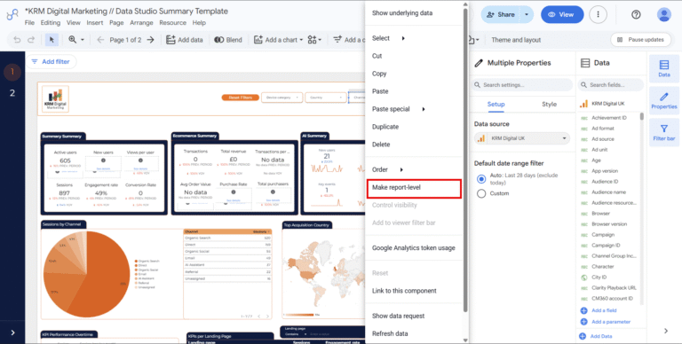Select page 1 in left sidebar
The width and height of the screenshot is (682, 344).
(12, 72)
